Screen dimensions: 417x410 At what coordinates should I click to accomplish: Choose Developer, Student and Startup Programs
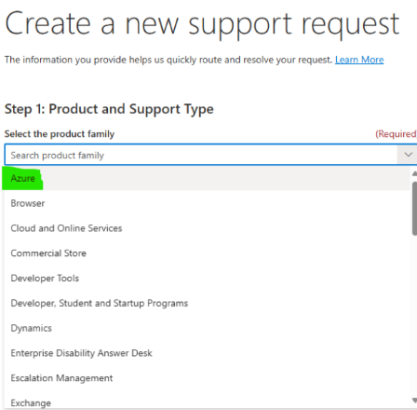pyautogui.click(x=208, y=303)
